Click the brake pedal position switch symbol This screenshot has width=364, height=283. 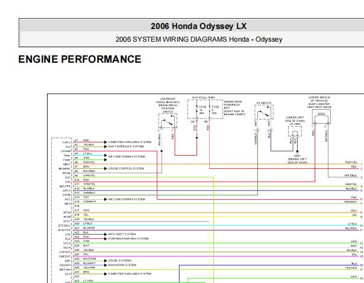pos(168,121)
